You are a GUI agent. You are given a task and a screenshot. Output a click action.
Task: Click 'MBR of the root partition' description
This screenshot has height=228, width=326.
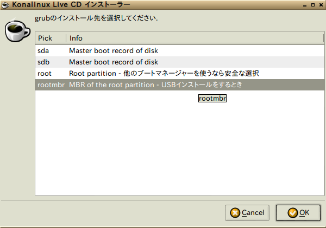coord(155,85)
